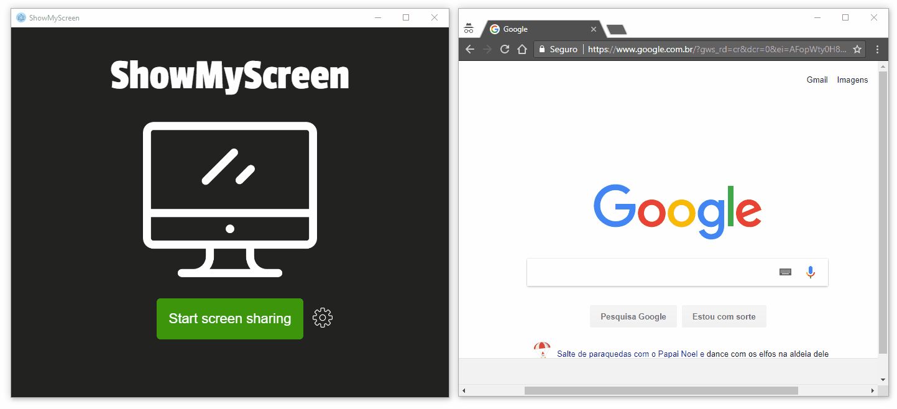Click the vertical scrollbar thumb in Chrome
This screenshot has width=897, height=409.
point(883,211)
